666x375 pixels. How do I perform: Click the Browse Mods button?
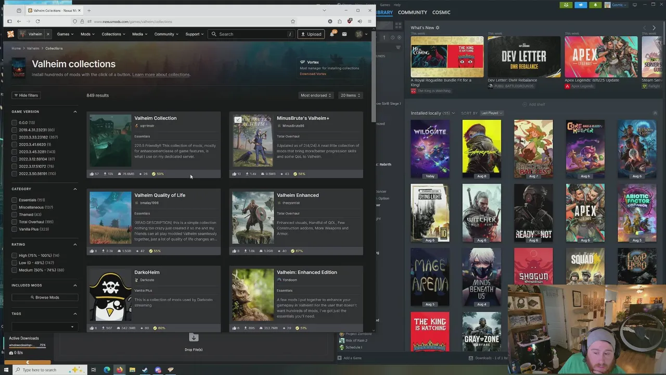(45, 297)
